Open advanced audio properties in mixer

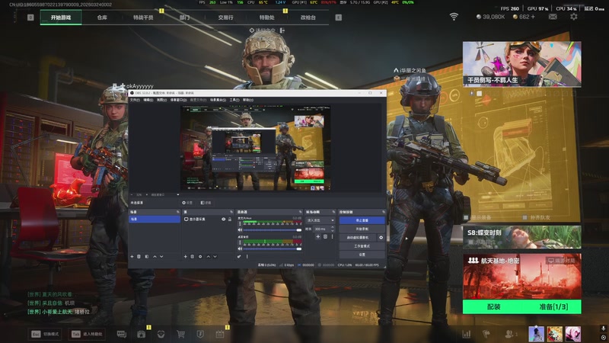point(239,257)
